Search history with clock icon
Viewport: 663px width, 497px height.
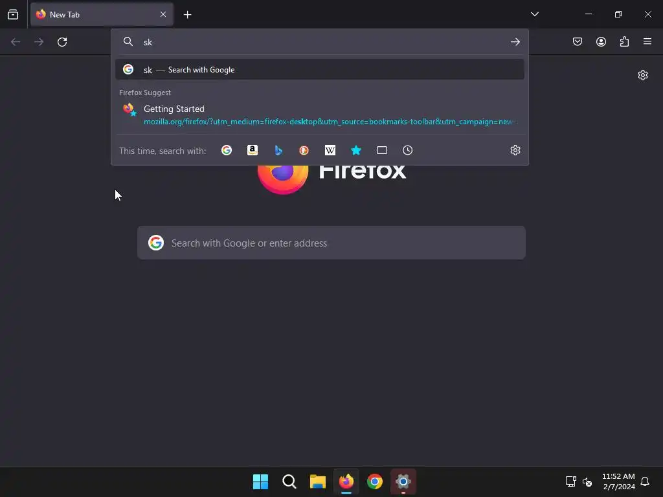[408, 150]
